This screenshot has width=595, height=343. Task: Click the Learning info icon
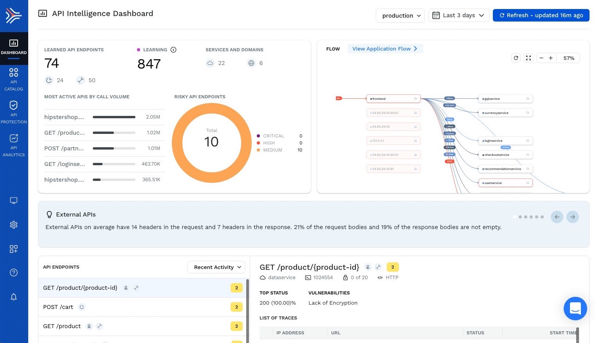coord(173,50)
